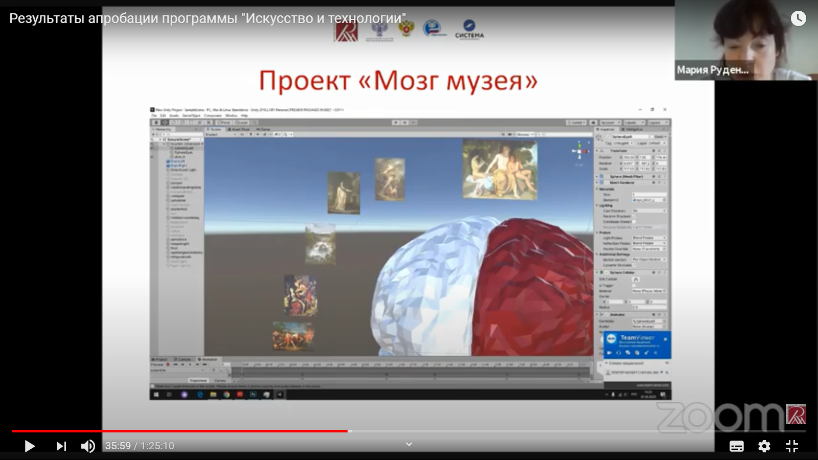Screen dimensions: 818x460
Task: Exit fullscreen mode
Action: [x=791, y=446]
